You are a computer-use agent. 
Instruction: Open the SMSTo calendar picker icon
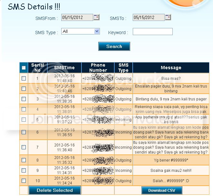tap(168, 17)
